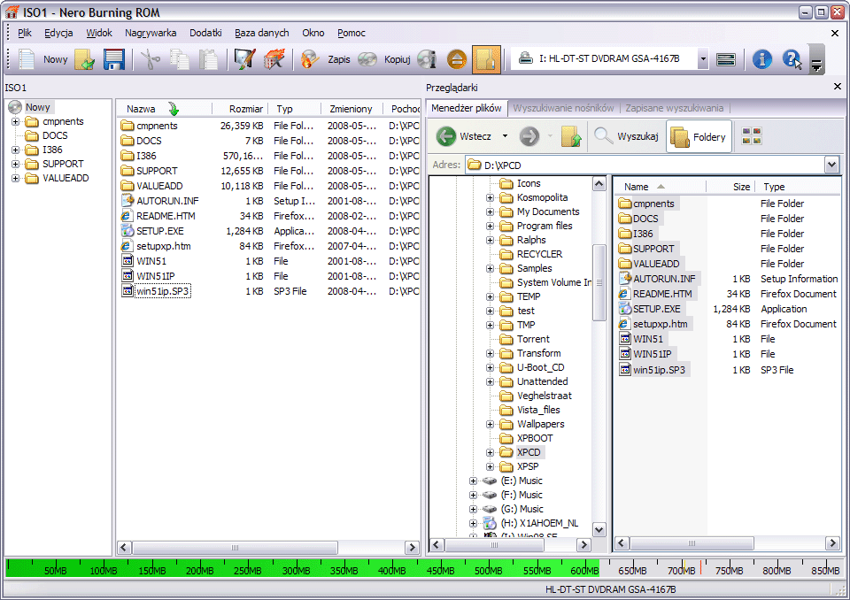
Task: Click the flaming wall icon before Zapis
Action: [274, 59]
